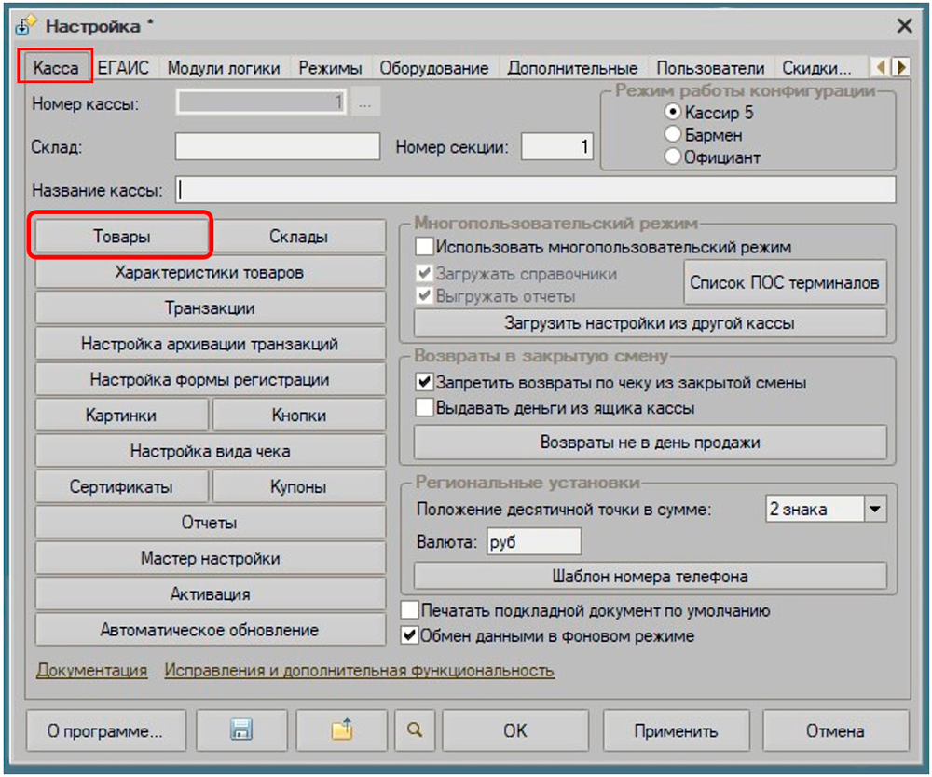Open the Документация link

pyautogui.click(x=91, y=671)
